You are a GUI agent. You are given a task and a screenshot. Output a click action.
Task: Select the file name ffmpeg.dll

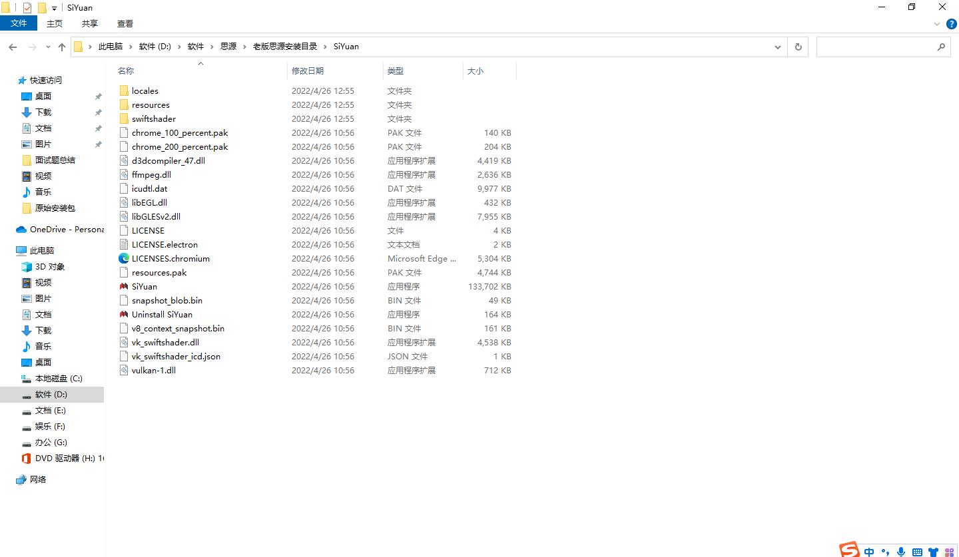point(151,175)
